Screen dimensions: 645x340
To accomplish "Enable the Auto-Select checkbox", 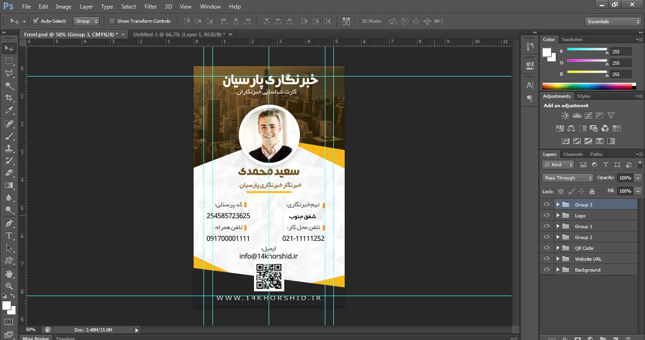I will pyautogui.click(x=35, y=21).
